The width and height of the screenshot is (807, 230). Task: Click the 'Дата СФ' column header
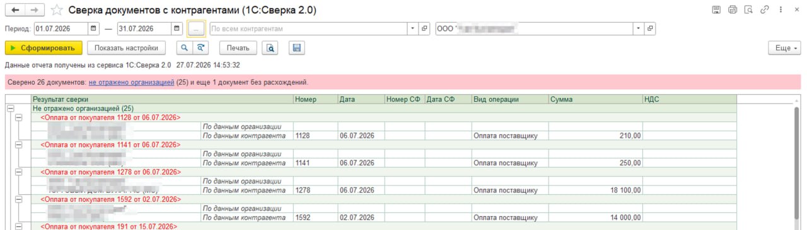pos(448,99)
